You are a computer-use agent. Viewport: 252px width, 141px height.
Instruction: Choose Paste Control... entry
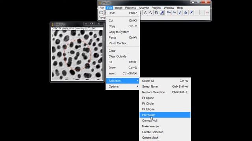pyautogui.click(x=122, y=43)
